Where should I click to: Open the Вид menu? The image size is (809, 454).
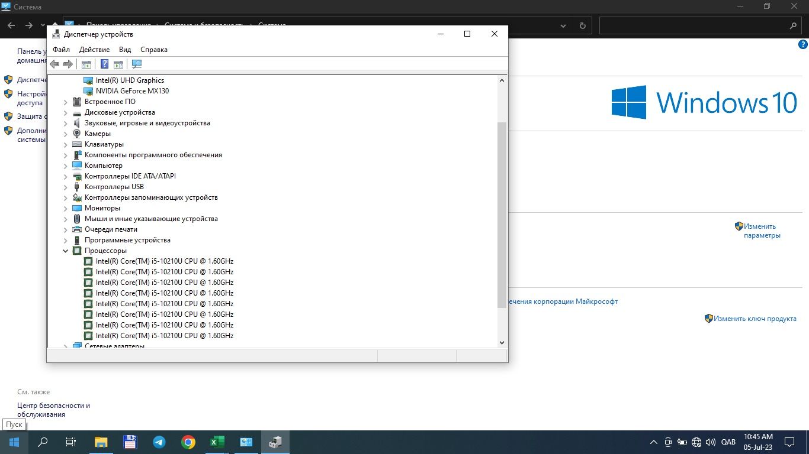[125, 50]
